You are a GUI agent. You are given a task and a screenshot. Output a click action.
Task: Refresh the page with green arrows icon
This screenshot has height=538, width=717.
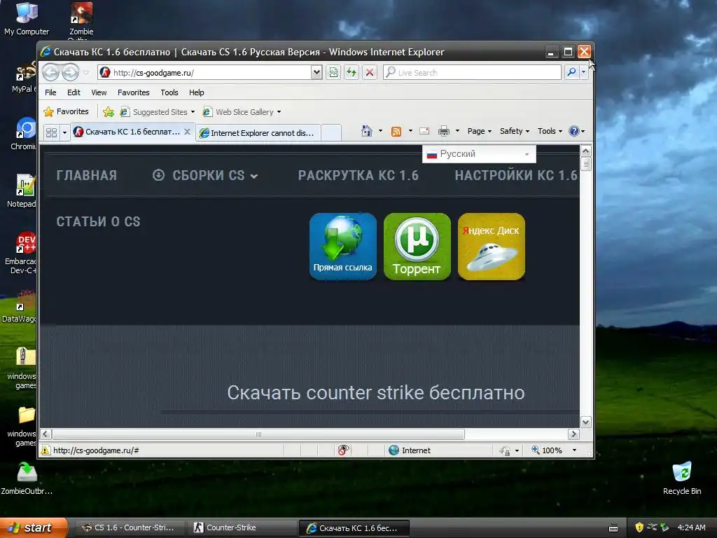351,72
